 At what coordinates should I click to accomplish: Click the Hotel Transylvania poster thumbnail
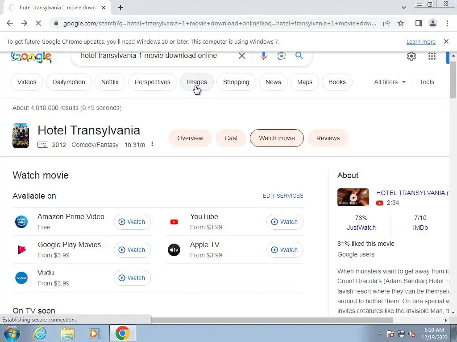(x=21, y=136)
